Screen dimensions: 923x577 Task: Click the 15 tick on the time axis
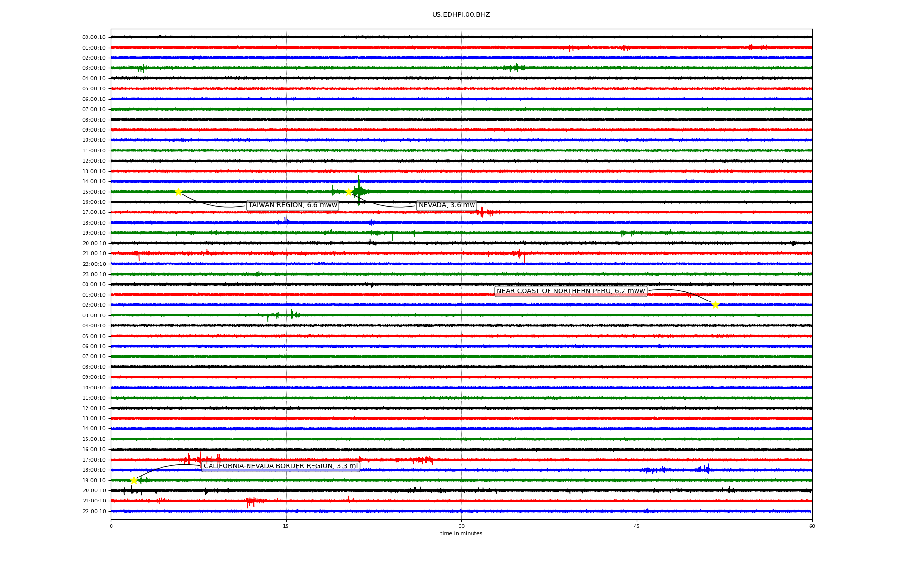click(286, 526)
